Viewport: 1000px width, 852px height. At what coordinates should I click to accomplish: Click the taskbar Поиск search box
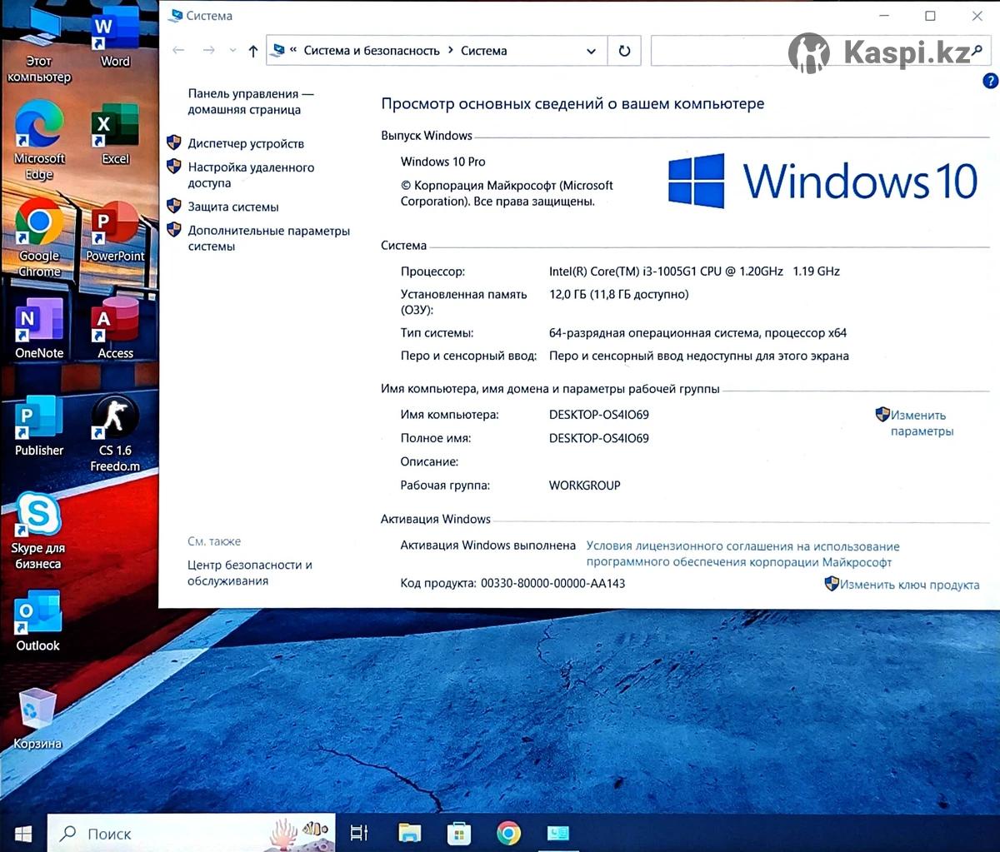tap(192, 833)
